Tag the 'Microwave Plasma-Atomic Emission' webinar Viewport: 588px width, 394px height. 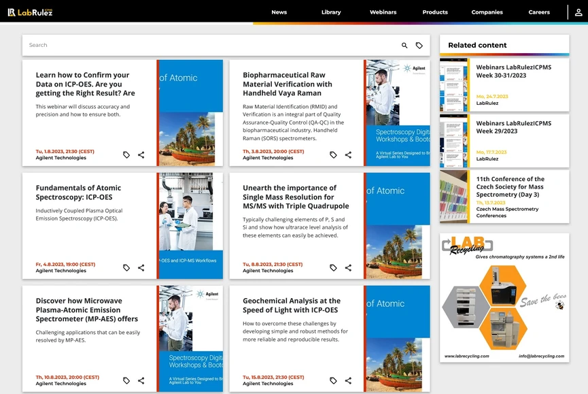[x=126, y=380]
